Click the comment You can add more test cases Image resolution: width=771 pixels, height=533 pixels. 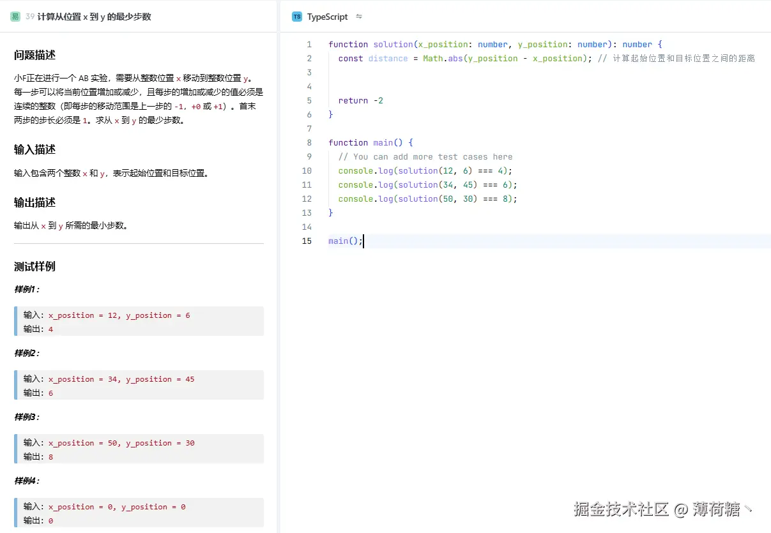425,156
